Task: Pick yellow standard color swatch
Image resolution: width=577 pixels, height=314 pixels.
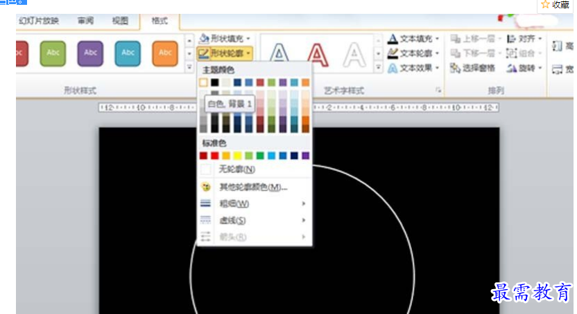Action: pos(237,156)
